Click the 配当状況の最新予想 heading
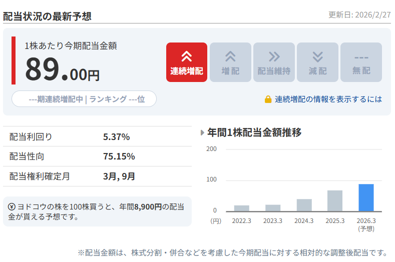The width and height of the screenshot is (395, 262). (x=47, y=16)
